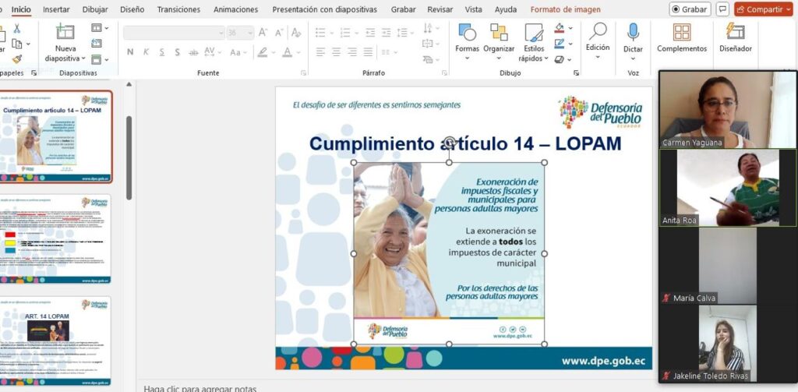
Task: Select the ART. 14 LOPAM slide thumbnail
Action: [x=55, y=339]
